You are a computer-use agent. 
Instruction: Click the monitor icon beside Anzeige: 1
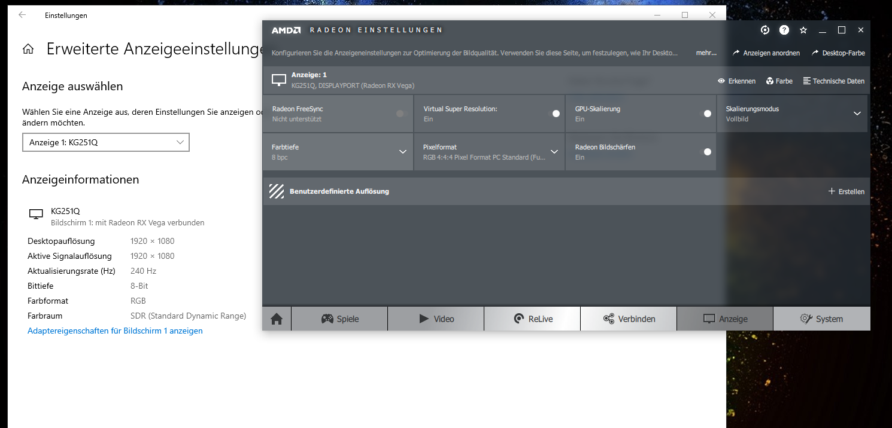(279, 80)
